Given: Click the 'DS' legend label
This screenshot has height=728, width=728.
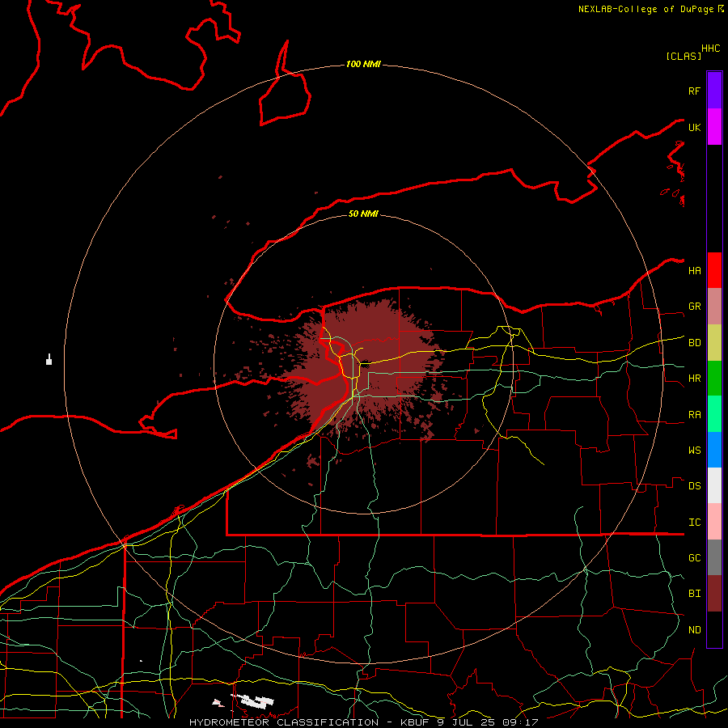Looking at the screenshot, I should click(x=695, y=486).
